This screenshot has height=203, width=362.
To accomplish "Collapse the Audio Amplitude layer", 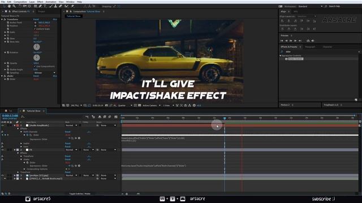I will tap(15, 125).
